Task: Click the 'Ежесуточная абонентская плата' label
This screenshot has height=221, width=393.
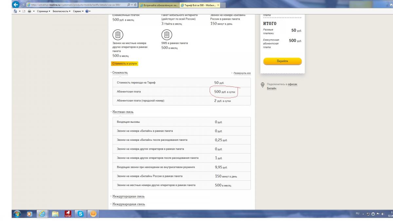Action: pyautogui.click(x=271, y=44)
